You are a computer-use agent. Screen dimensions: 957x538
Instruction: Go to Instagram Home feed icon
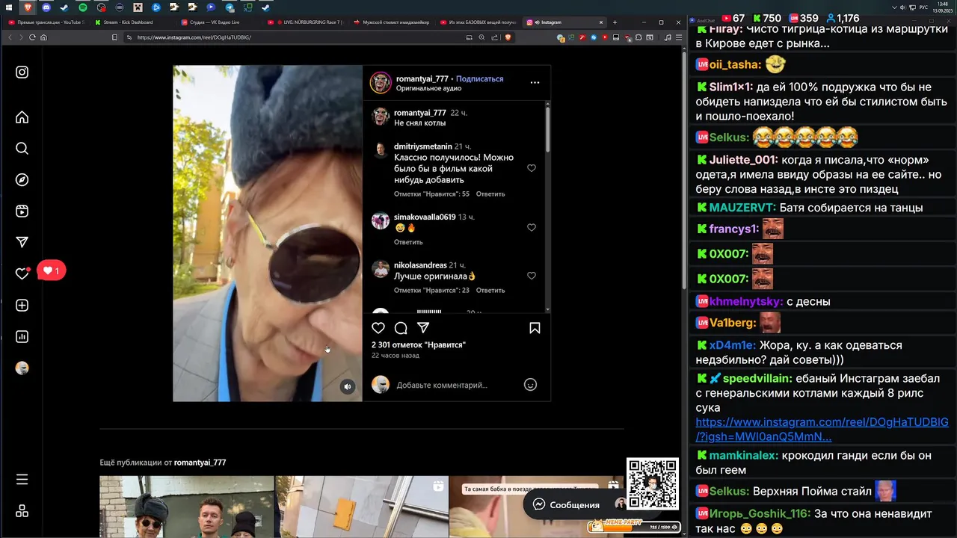[x=22, y=117]
